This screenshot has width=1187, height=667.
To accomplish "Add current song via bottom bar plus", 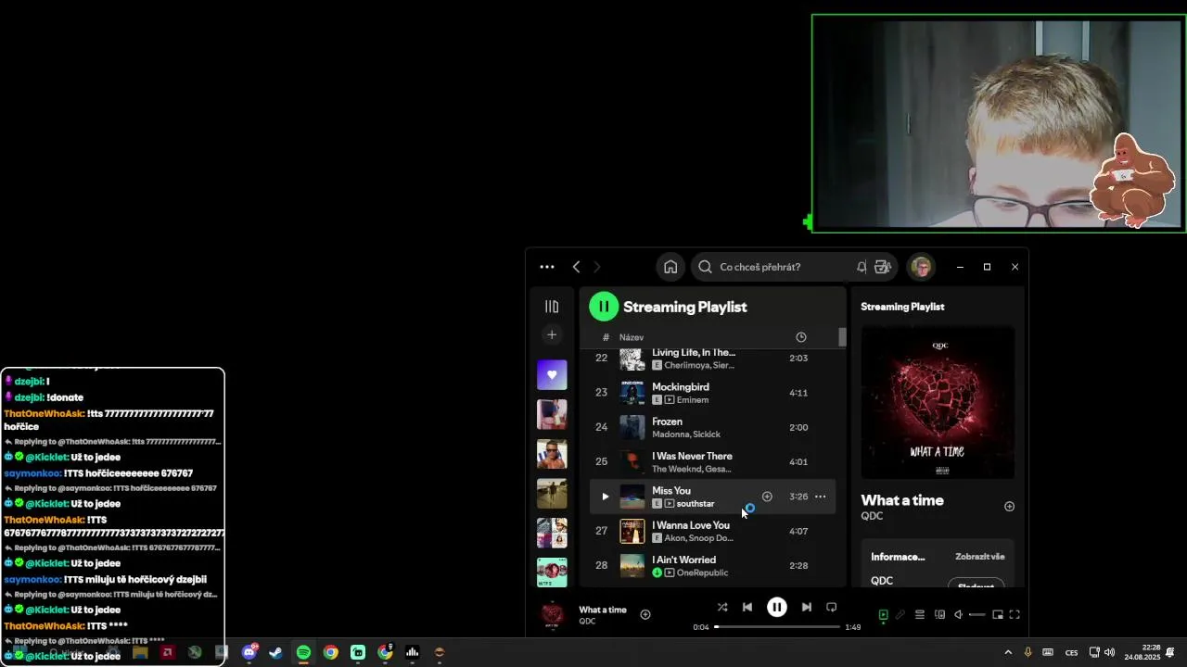I will point(645,614).
